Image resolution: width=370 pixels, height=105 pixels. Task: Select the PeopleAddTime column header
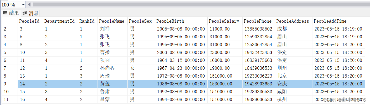338,21
